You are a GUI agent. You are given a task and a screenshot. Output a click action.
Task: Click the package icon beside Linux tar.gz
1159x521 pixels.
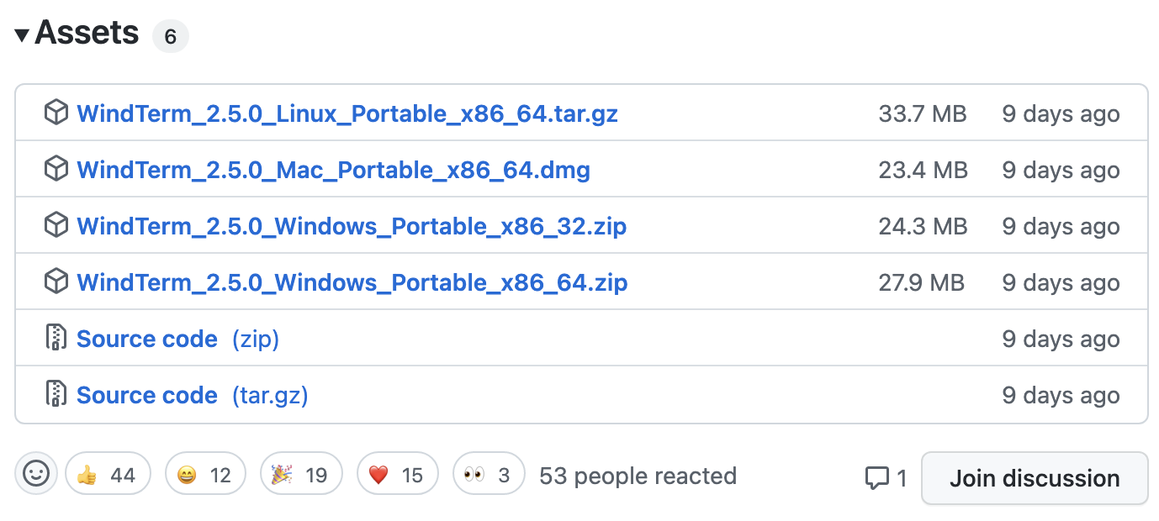tap(56, 113)
